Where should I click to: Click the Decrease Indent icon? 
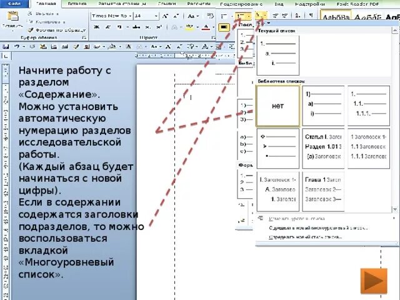tap(275, 16)
